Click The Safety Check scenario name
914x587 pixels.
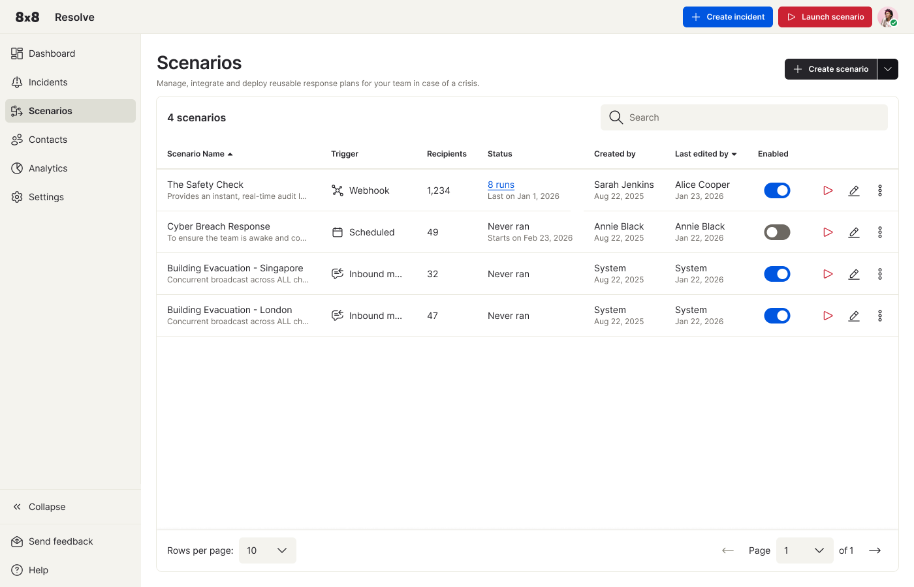coord(205,185)
